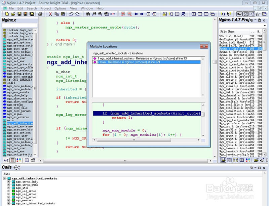Click the Print toolbar icon
Image resolution: width=269 pixels, height=206 pixels.
(40, 14)
